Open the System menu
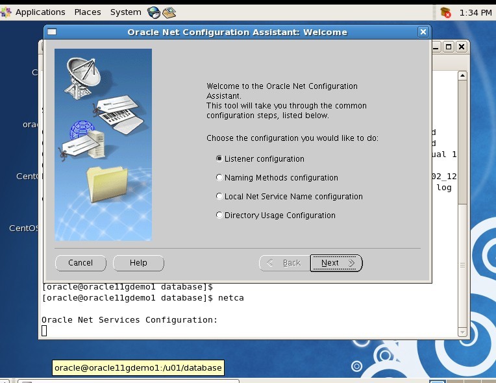The width and height of the screenshot is (496, 383). click(125, 12)
